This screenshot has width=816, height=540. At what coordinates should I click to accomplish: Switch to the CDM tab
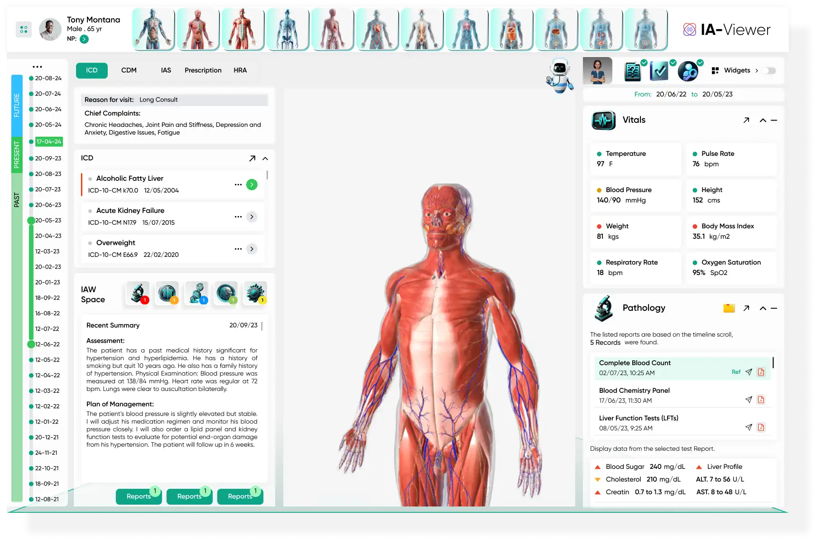[x=129, y=70]
